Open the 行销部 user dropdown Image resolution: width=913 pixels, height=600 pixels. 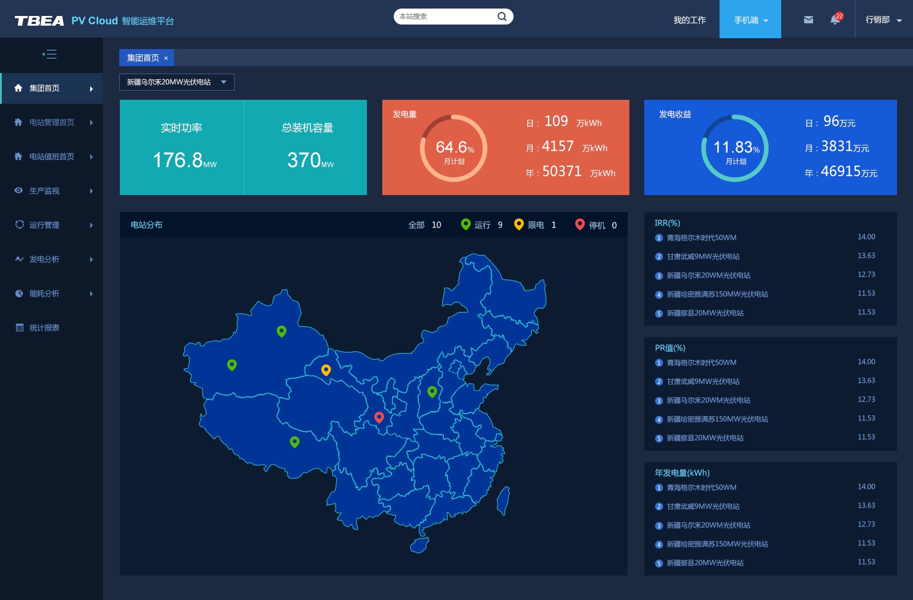(x=883, y=20)
